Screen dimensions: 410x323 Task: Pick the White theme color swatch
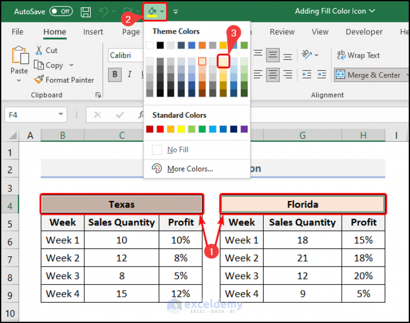[x=150, y=45]
